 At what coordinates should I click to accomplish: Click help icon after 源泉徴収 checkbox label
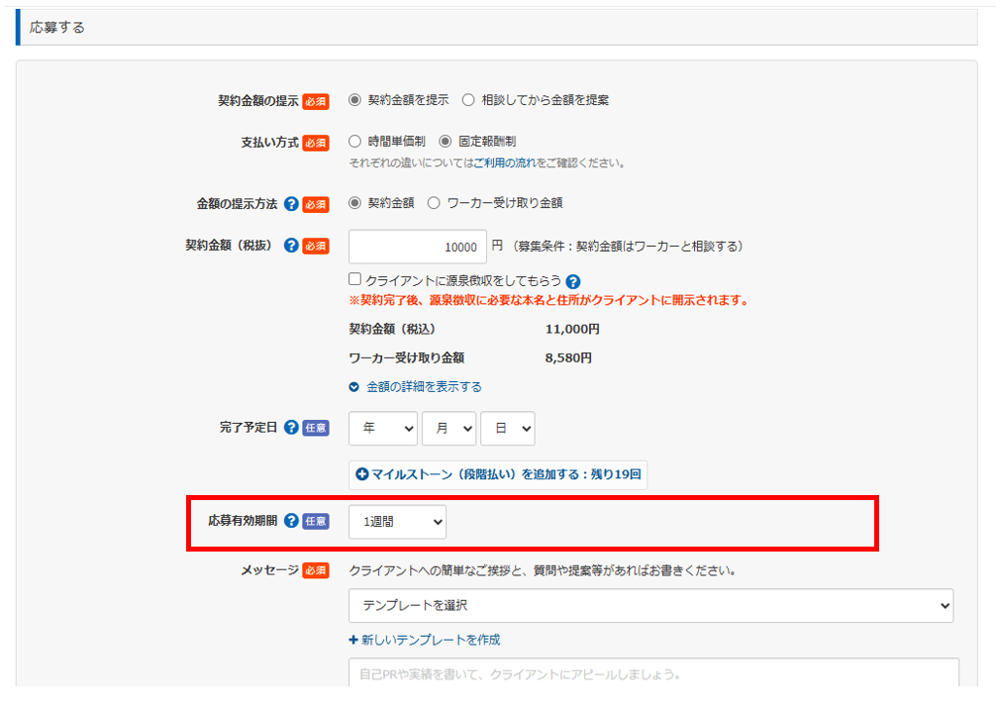(573, 281)
